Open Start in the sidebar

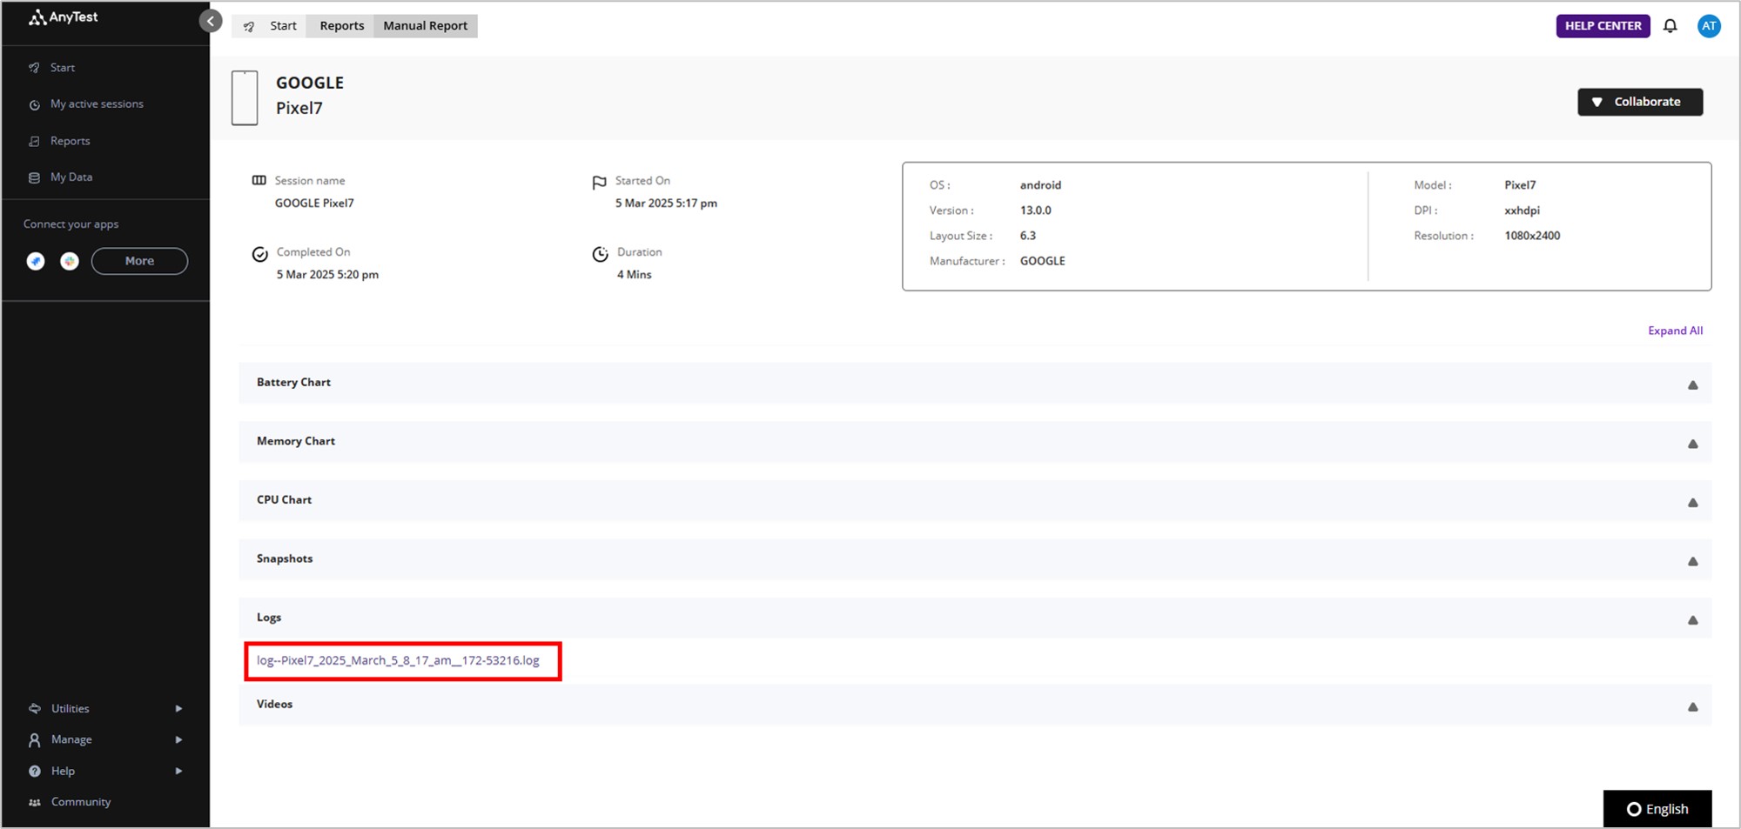pos(62,67)
